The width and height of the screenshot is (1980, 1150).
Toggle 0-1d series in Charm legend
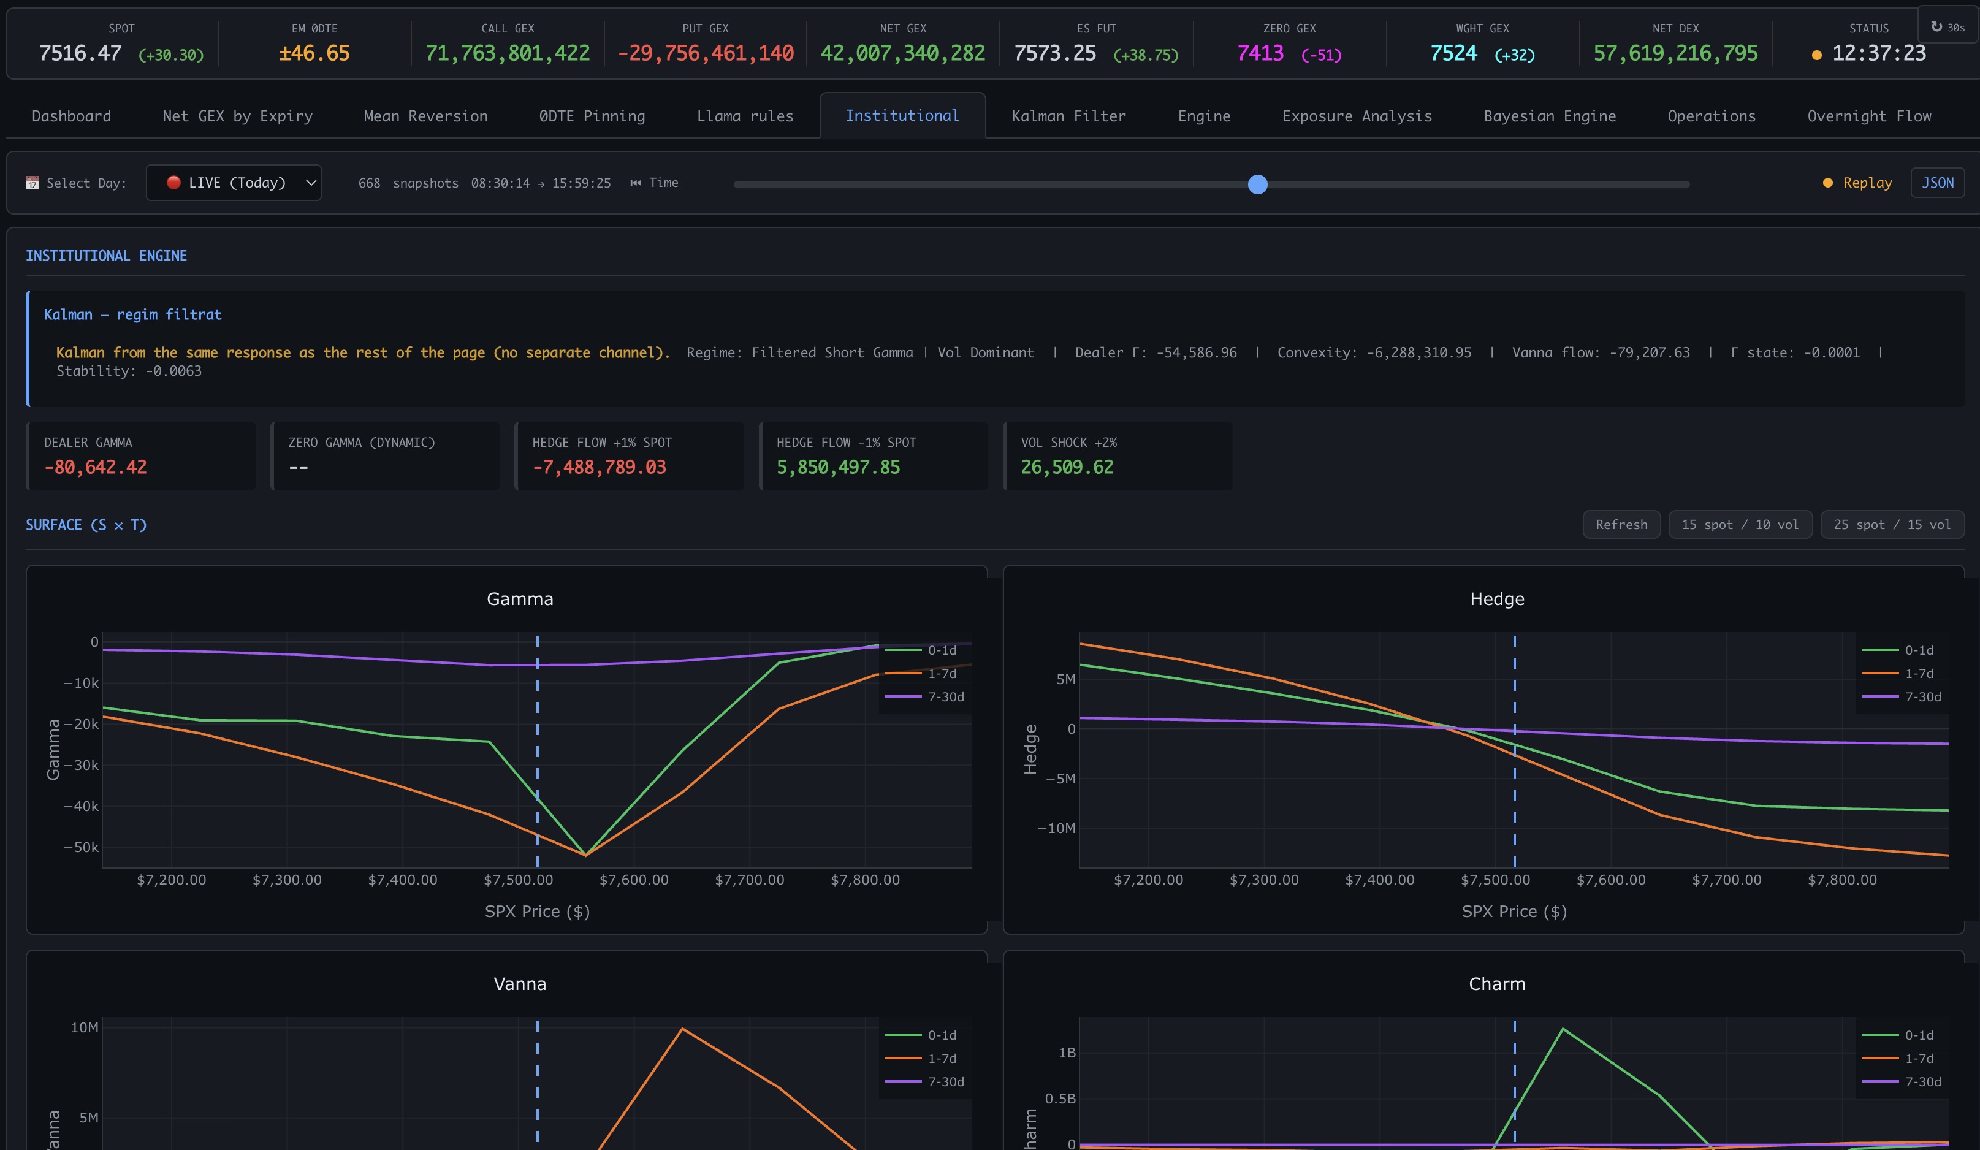coord(1898,1035)
